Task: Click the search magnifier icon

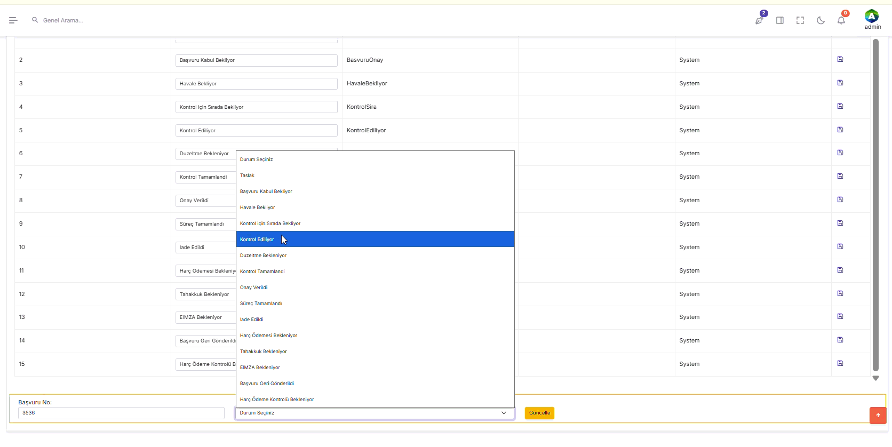Action: click(x=35, y=20)
